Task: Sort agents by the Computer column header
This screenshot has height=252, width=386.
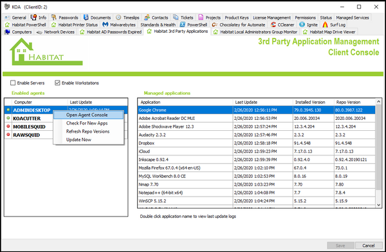Action: coord(39,102)
